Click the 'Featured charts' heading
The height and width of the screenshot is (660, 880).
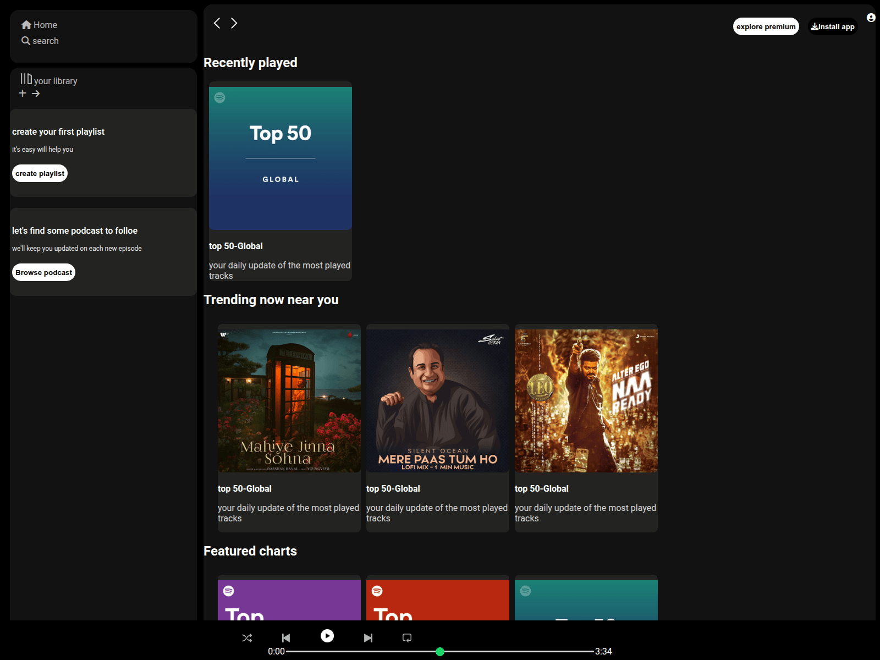click(250, 551)
